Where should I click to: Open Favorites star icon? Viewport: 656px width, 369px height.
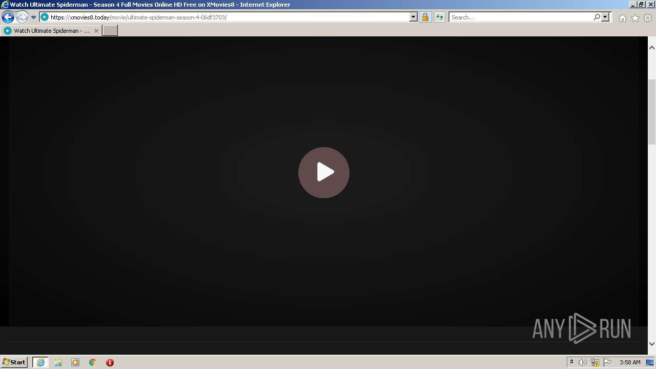(x=635, y=18)
